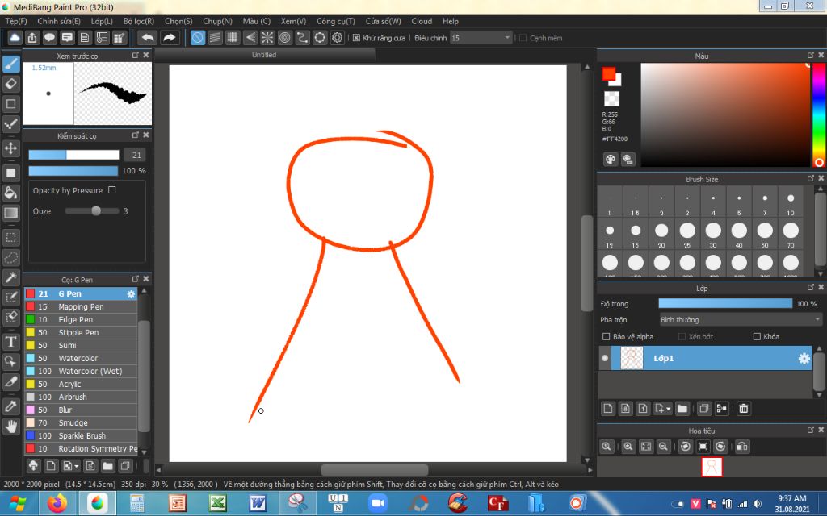The height and width of the screenshot is (516, 827).
Task: Open Lớp(L) menu
Action: coord(102,21)
